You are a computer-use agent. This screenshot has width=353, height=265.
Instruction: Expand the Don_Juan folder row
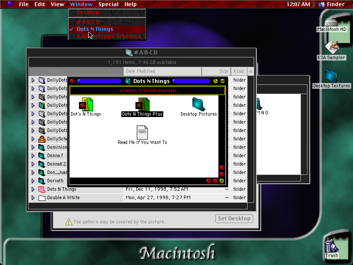(x=33, y=172)
